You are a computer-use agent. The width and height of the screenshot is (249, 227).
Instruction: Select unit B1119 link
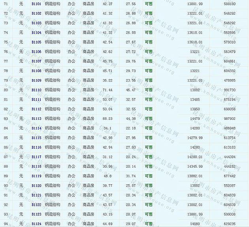tap(36, 176)
